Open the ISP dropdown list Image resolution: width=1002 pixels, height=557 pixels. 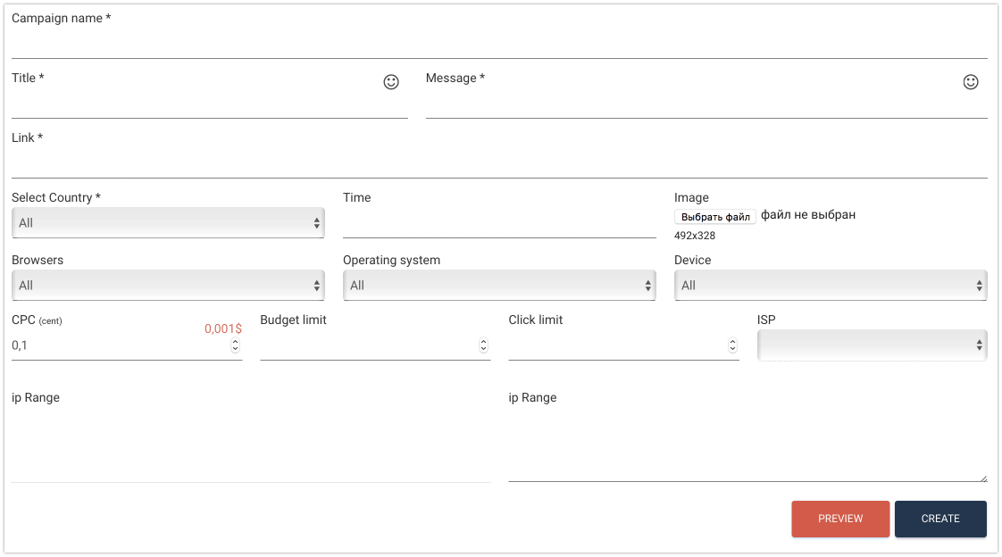tap(872, 345)
